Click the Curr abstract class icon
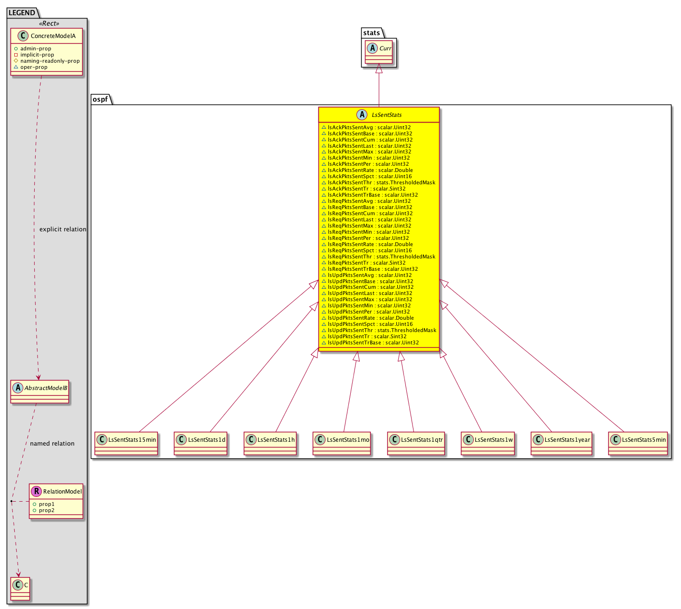Screen dimensions: 681x609 click(x=372, y=48)
